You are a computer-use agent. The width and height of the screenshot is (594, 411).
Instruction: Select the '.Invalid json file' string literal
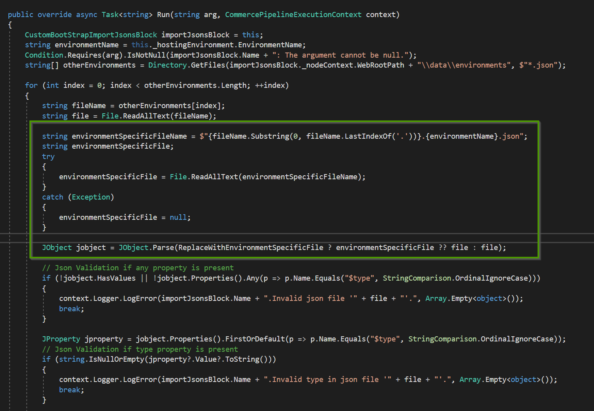pos(311,299)
